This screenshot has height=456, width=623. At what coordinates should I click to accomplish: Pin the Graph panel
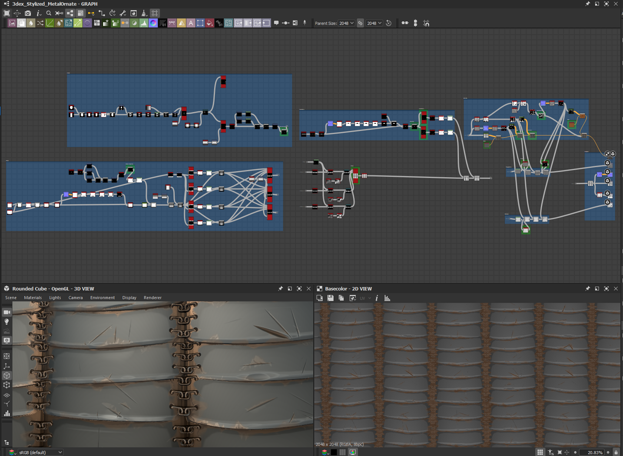click(x=588, y=4)
